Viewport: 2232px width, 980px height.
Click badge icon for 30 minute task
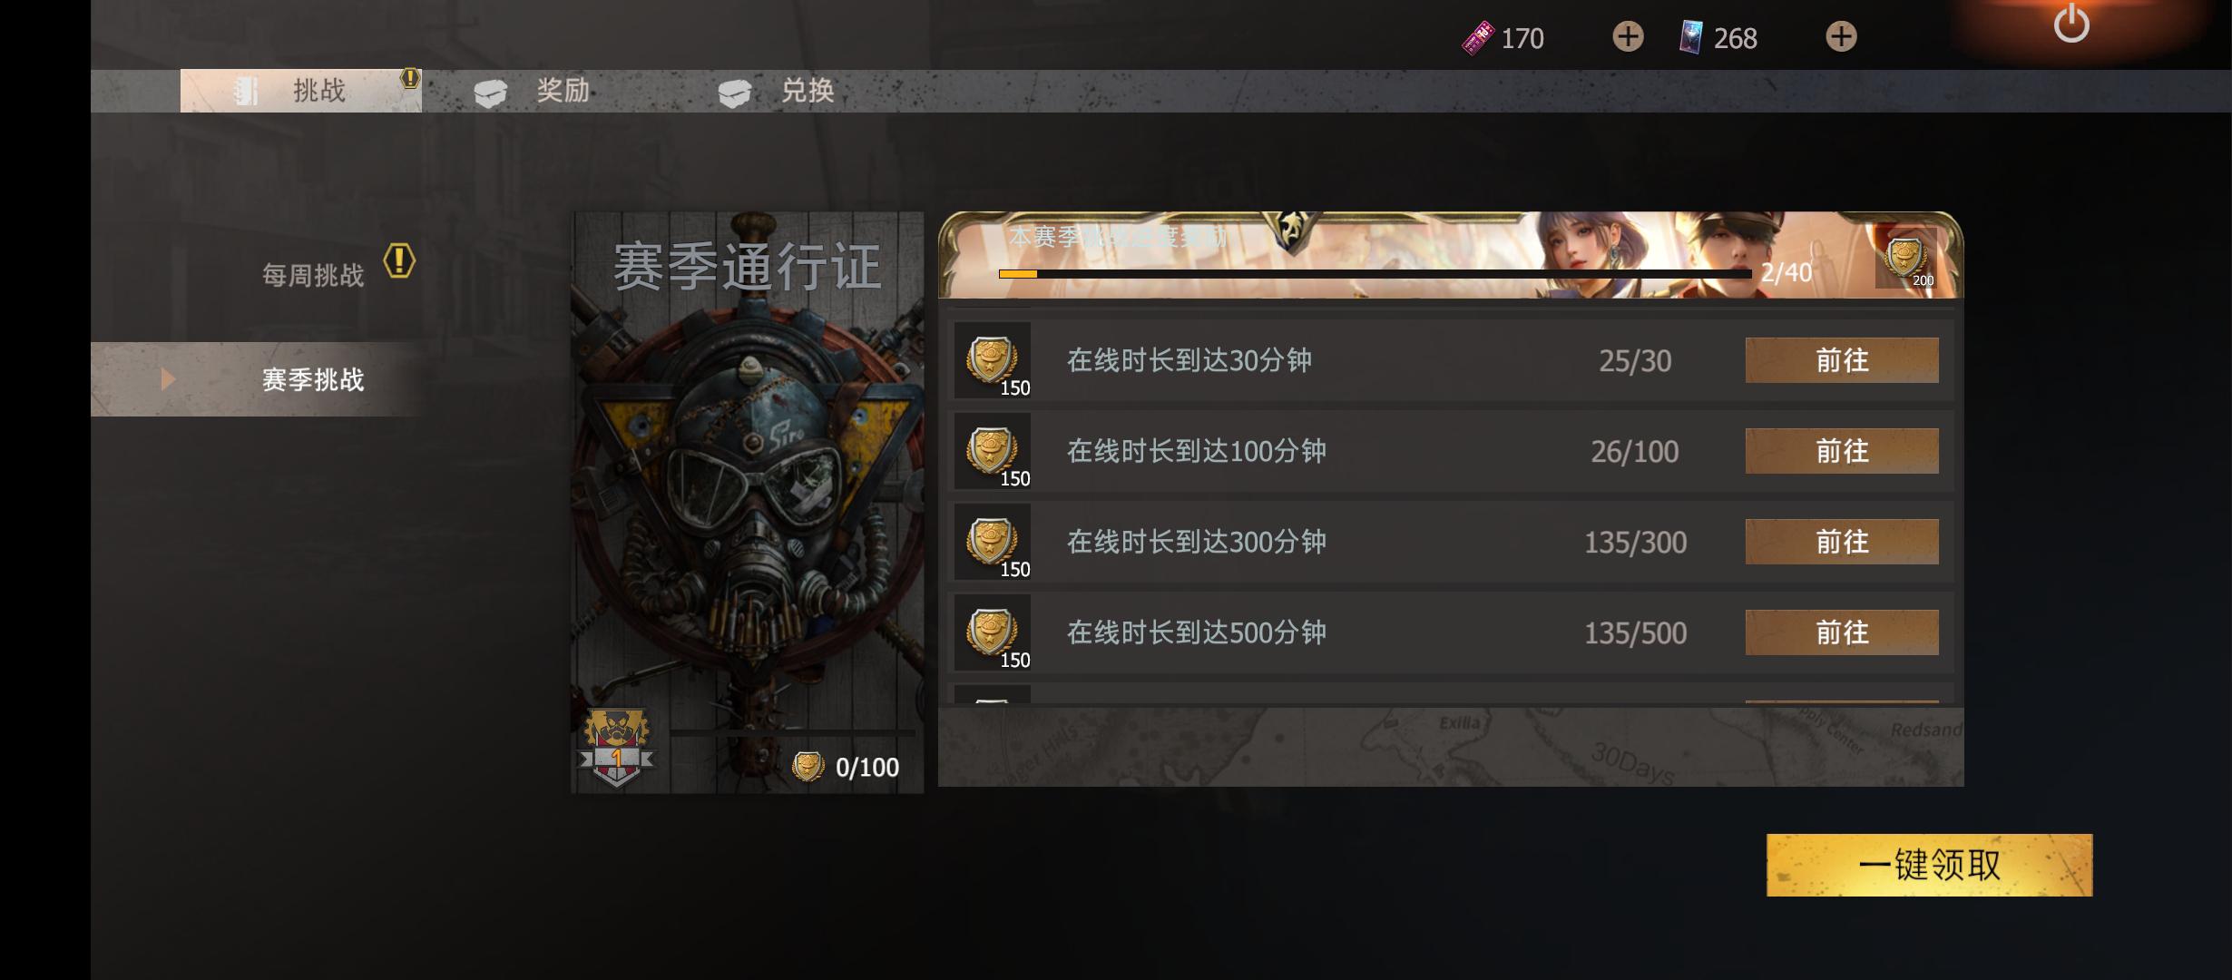pos(993,360)
